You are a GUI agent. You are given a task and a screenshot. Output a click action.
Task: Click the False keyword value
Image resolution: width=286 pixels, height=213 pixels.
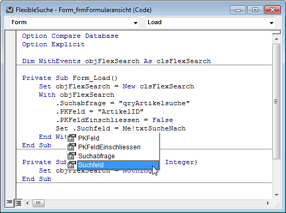click(x=163, y=120)
